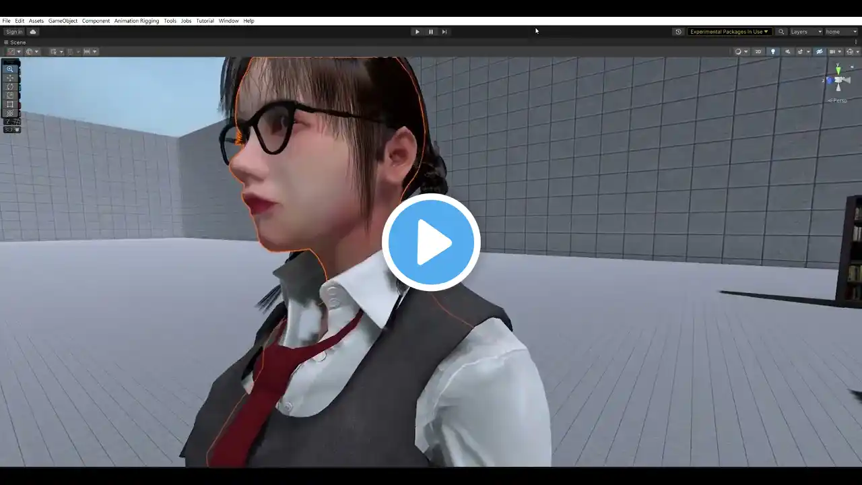
Task: Expand Experimental Packages In Use dropdown
Action: 729,32
